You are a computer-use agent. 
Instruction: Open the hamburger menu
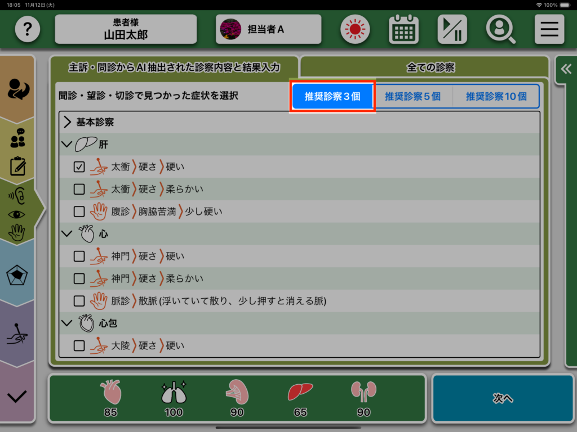(x=549, y=29)
